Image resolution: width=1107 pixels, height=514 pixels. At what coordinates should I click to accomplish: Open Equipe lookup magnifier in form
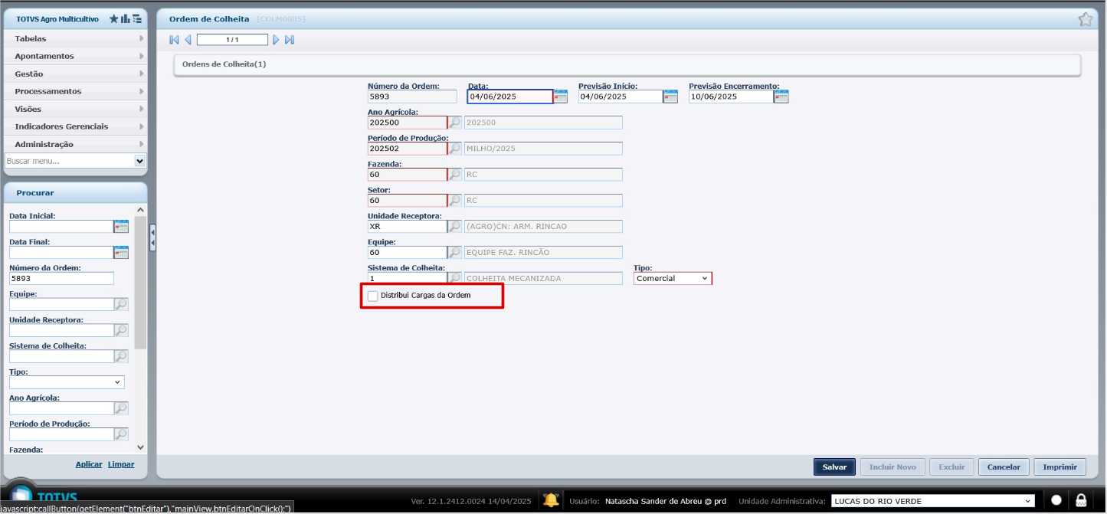coord(455,253)
